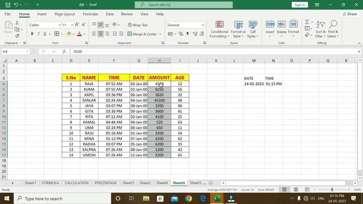Click Decrease Decimal icon
363x204 pixels.
[202, 34]
